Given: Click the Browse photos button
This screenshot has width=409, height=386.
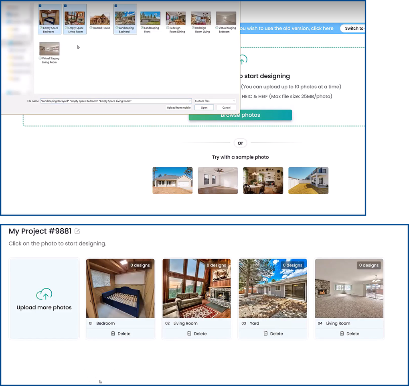Looking at the screenshot, I should click(241, 116).
